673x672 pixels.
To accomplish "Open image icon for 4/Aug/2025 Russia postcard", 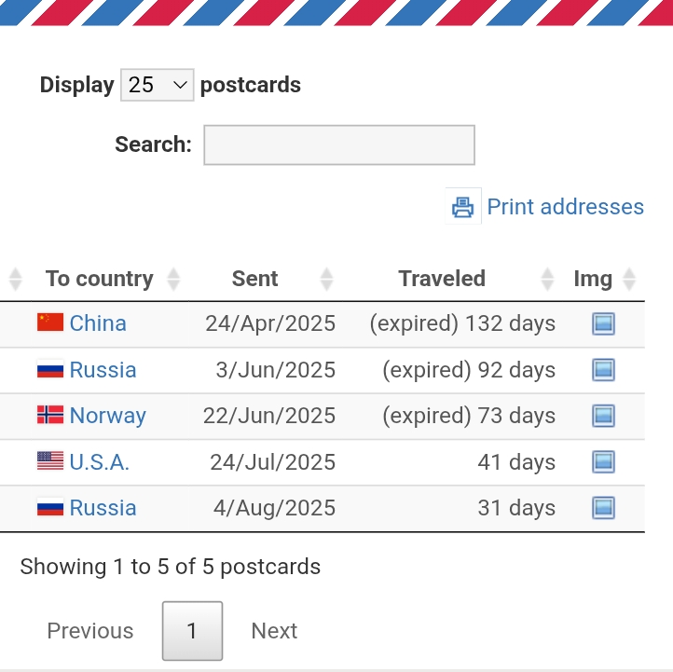I will (603, 508).
